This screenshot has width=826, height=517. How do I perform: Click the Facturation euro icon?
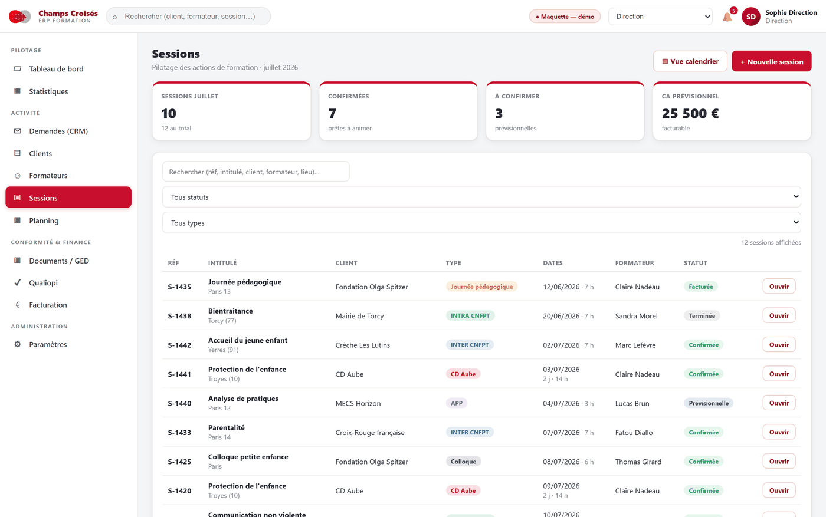coord(17,305)
